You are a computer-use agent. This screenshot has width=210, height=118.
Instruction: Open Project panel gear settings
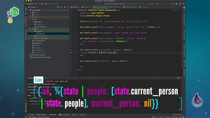click(65, 7)
